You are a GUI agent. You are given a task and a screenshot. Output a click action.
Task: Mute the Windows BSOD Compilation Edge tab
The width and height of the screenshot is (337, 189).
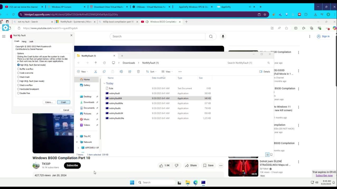click(x=147, y=22)
